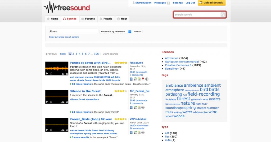Viewport: 271px width, 142px height.
Task: Click CC0 license icon for felix.blume's sound
Action: click(147, 79)
